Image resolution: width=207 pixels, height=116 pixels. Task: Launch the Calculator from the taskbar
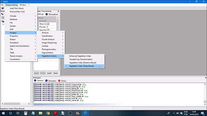pos(26,113)
